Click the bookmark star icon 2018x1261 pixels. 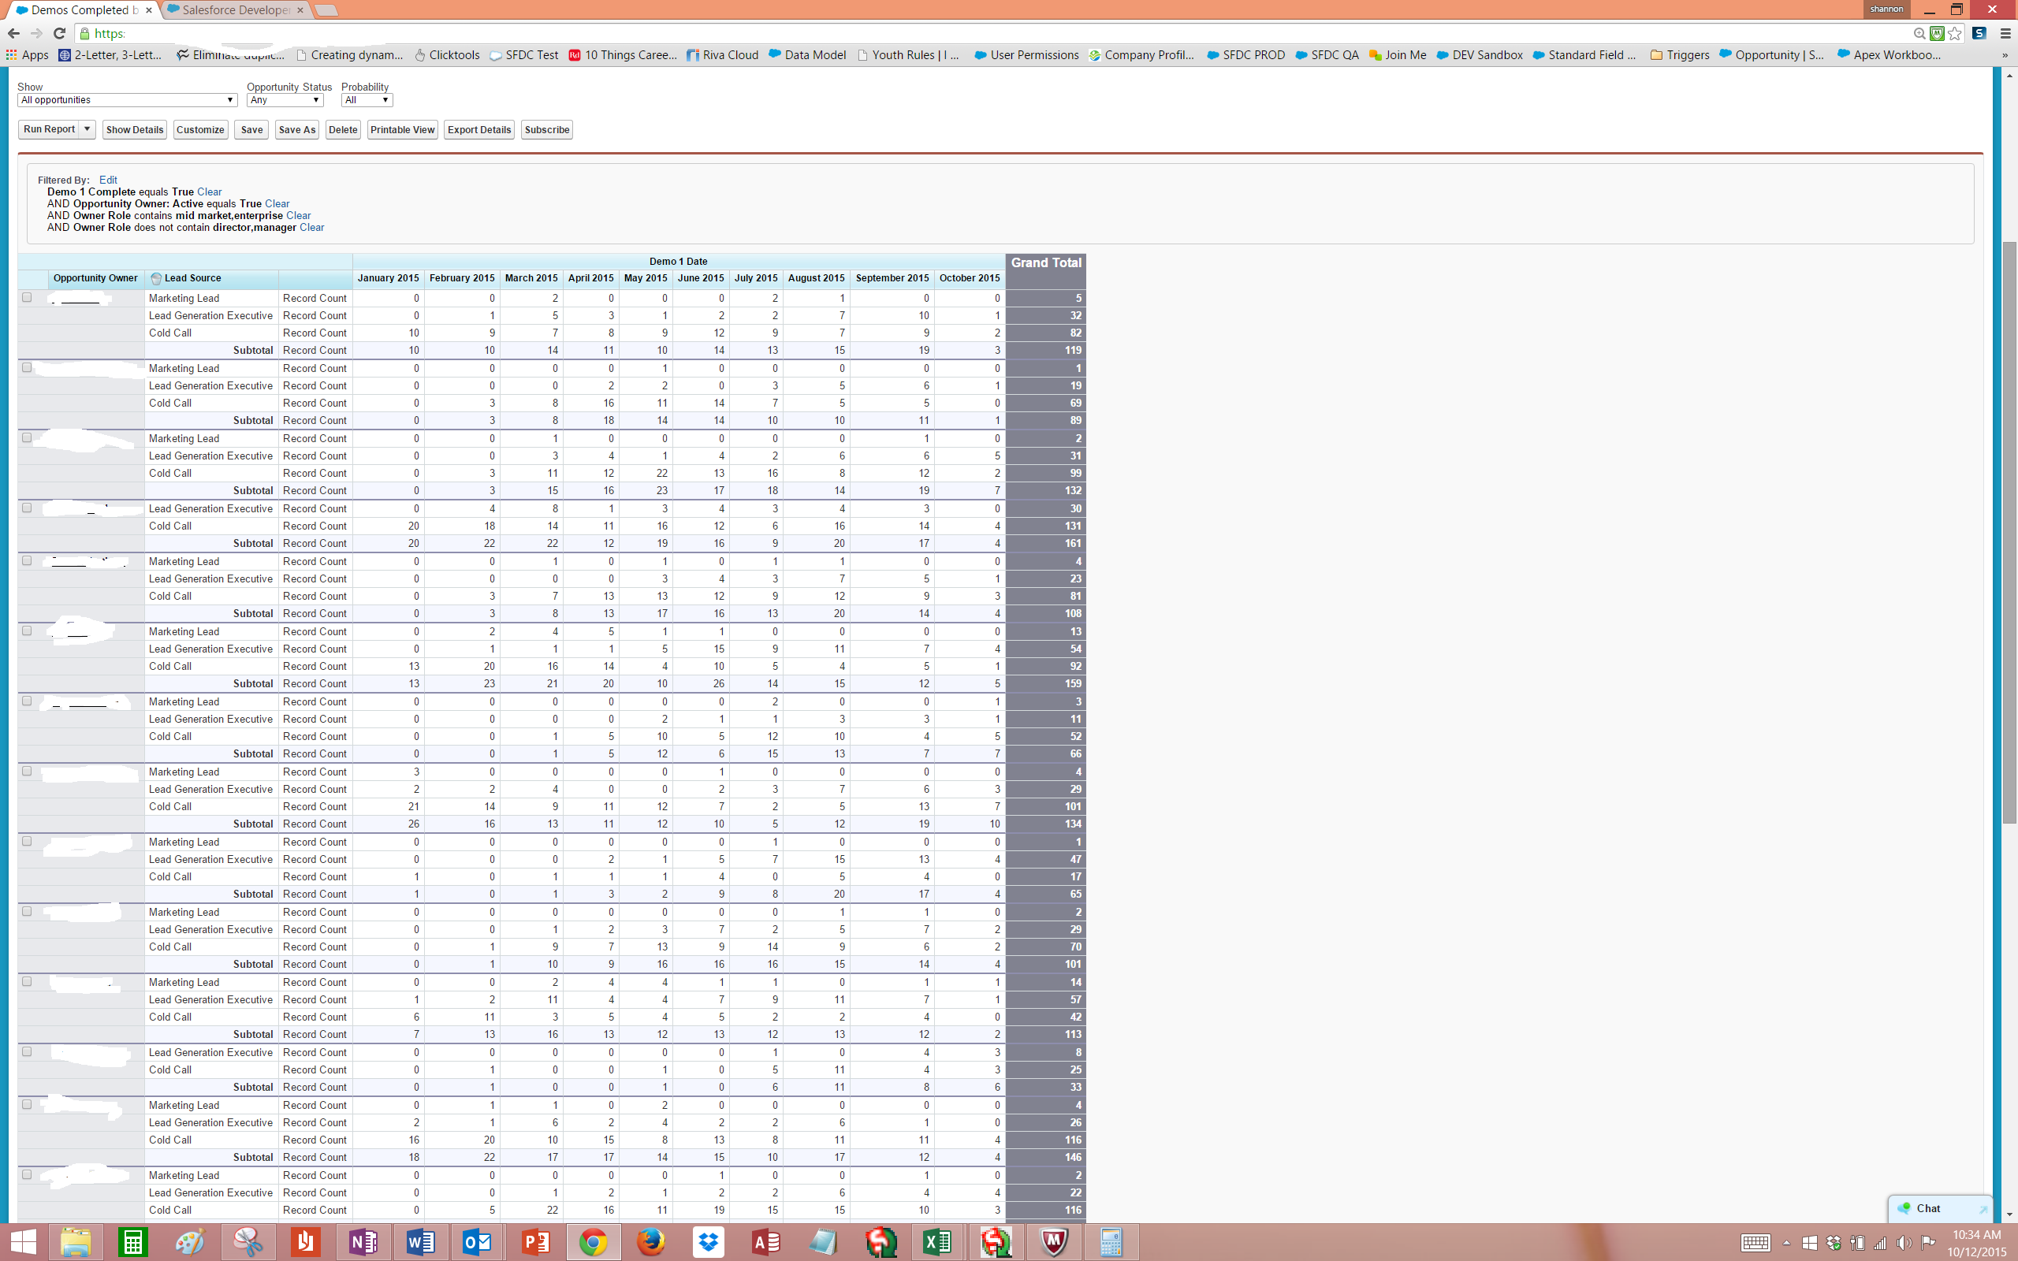coord(1955,33)
